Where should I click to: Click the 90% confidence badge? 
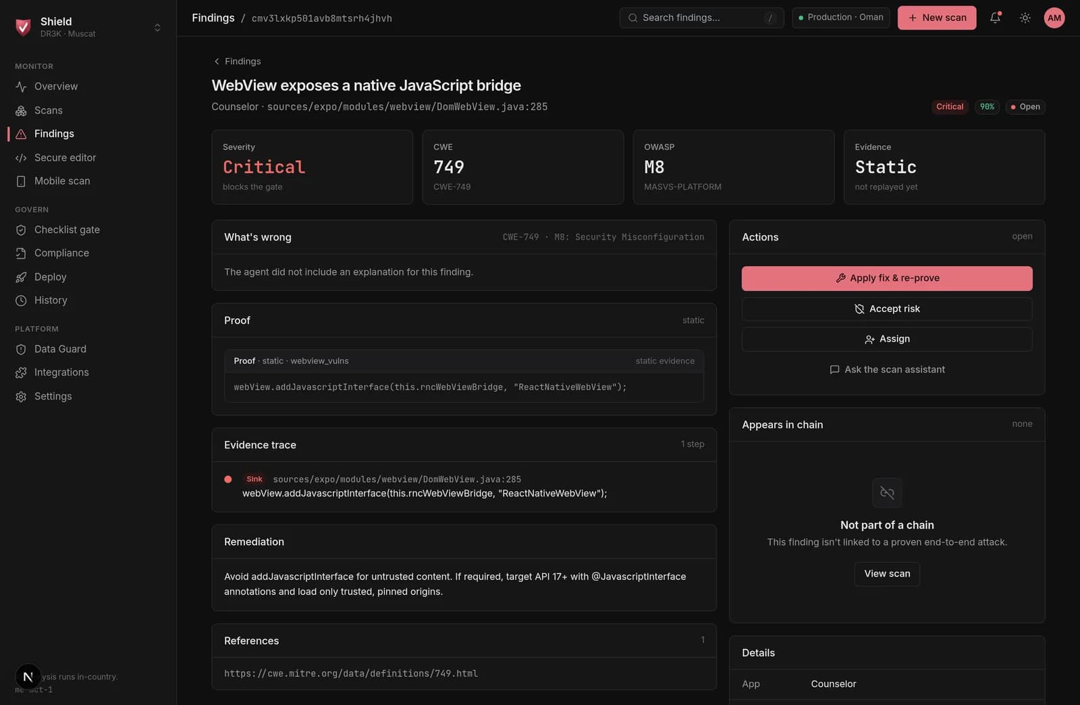tap(987, 107)
